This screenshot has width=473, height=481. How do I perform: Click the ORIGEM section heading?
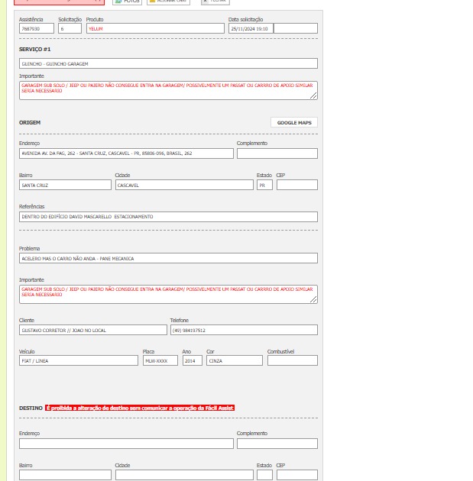click(30, 122)
